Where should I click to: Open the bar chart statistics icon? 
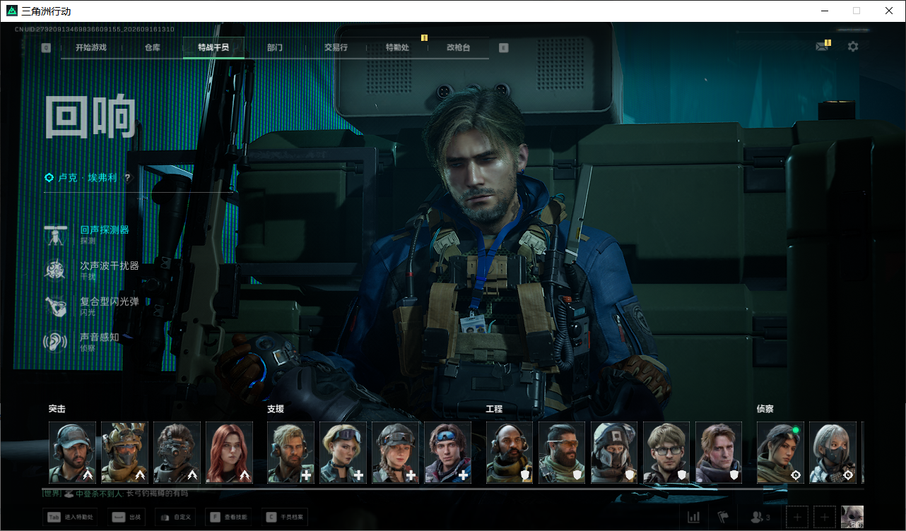coord(693,518)
